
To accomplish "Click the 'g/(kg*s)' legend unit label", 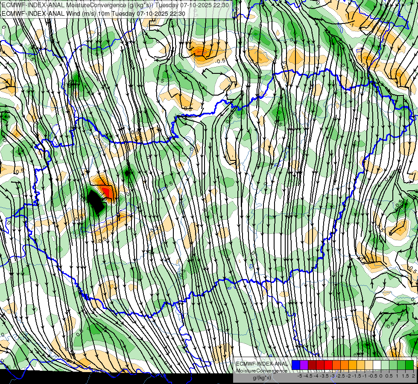I will (x=262, y=378).
